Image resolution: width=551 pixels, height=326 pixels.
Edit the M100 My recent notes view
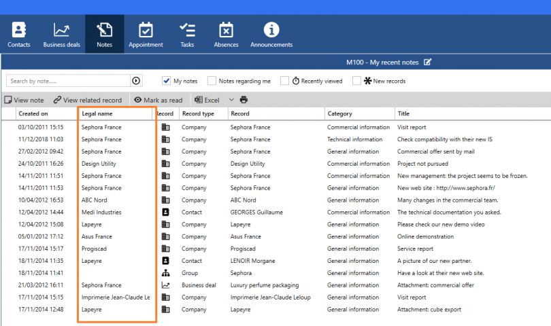[427, 62]
